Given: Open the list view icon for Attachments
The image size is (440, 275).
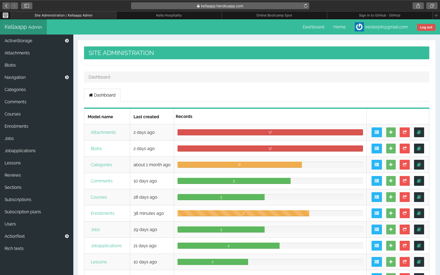Looking at the screenshot, I should coord(376,132).
